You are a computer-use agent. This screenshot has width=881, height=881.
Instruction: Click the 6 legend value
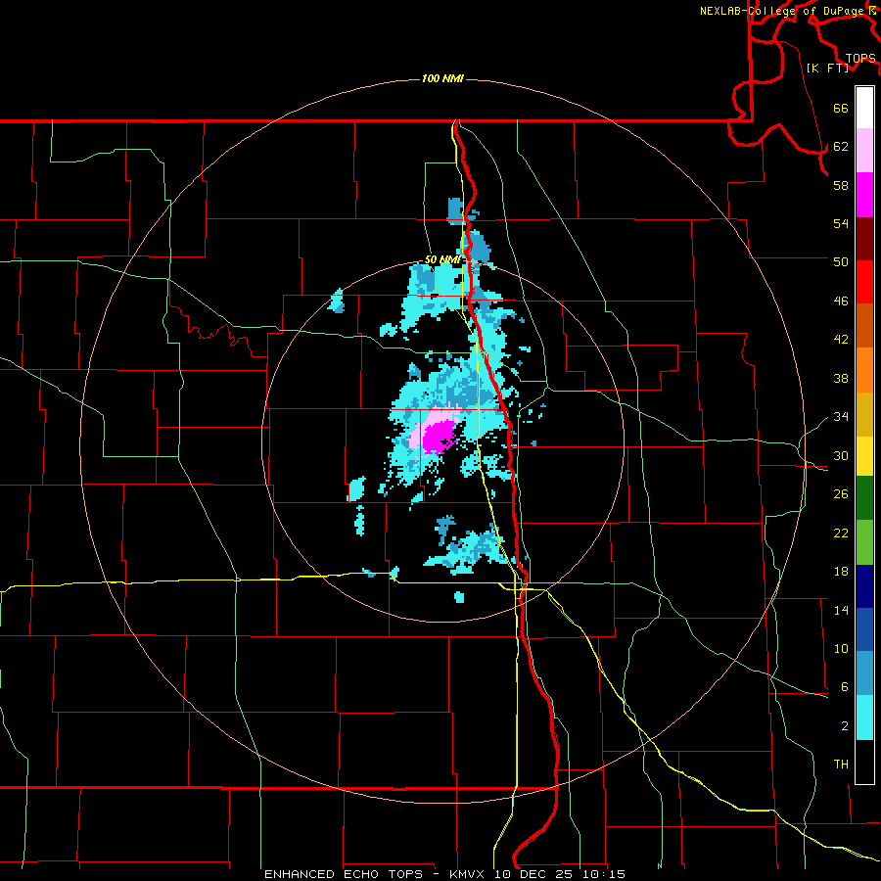[x=844, y=686]
